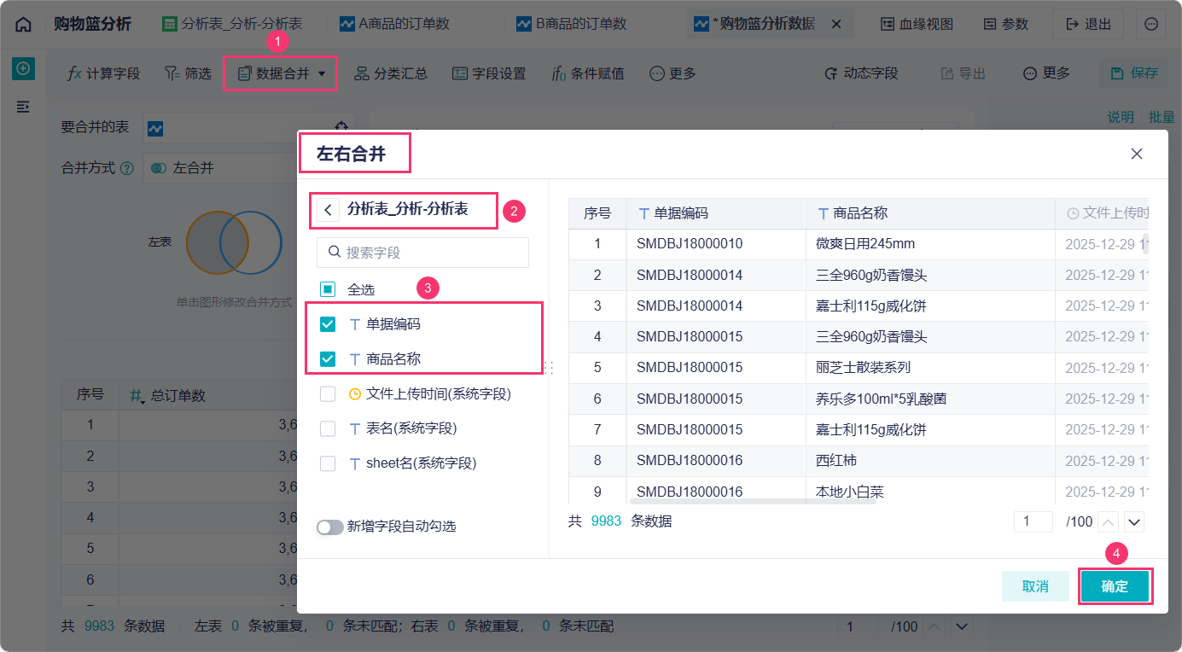Click the background page number field
This screenshot has width=1182, height=652.
(858, 626)
